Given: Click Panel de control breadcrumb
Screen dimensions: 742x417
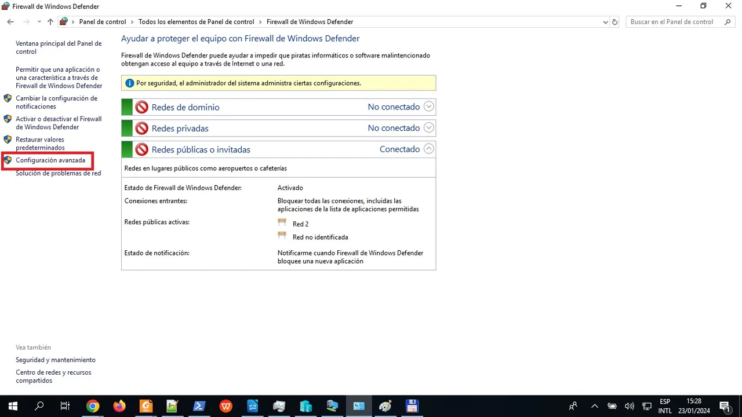Looking at the screenshot, I should (103, 22).
